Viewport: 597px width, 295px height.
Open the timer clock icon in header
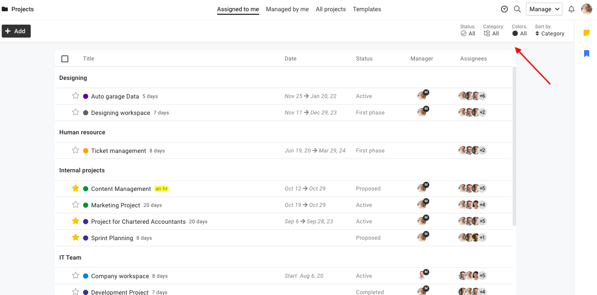click(504, 9)
